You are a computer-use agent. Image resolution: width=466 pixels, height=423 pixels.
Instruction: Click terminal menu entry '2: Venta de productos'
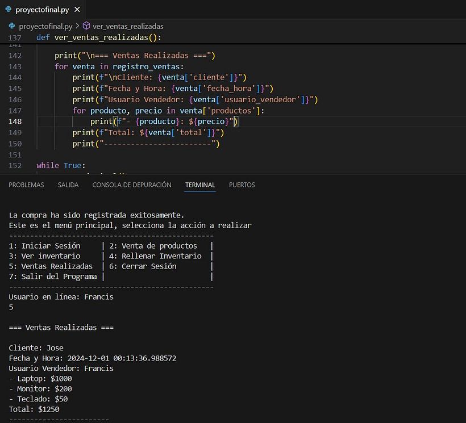point(153,246)
